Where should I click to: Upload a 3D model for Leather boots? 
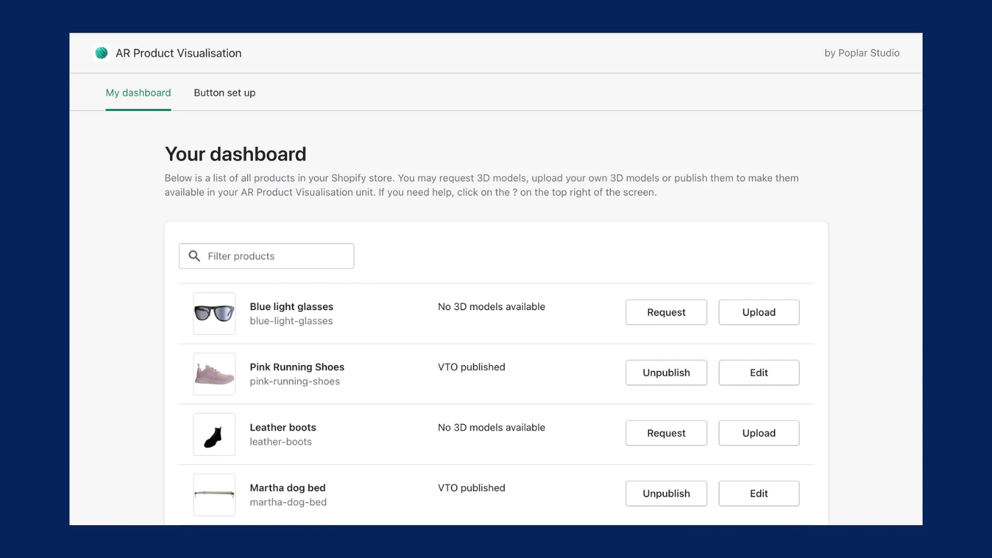pos(759,433)
